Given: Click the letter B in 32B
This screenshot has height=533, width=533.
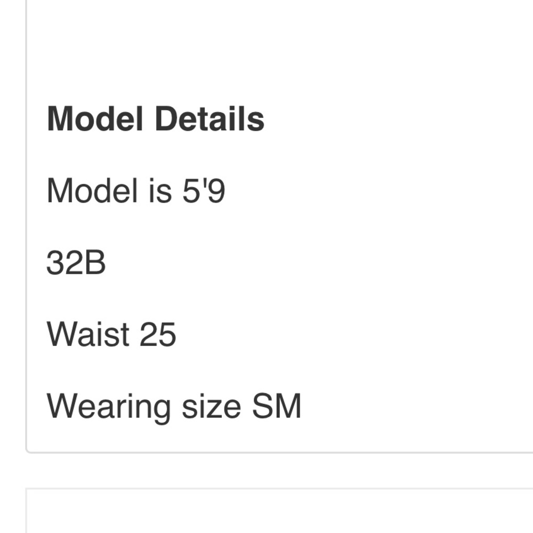Looking at the screenshot, I should [95, 262].
